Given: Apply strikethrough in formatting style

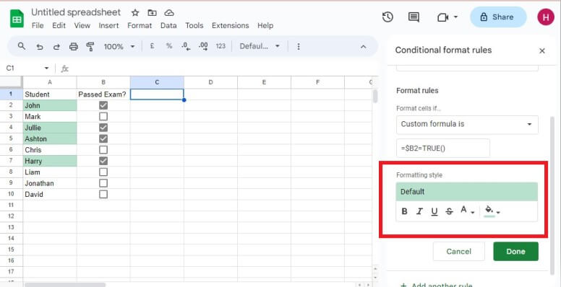Looking at the screenshot, I should click(x=450, y=211).
